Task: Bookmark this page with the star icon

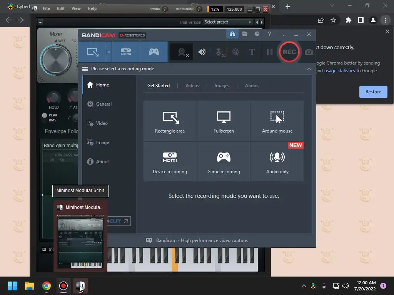Action: click(333, 20)
